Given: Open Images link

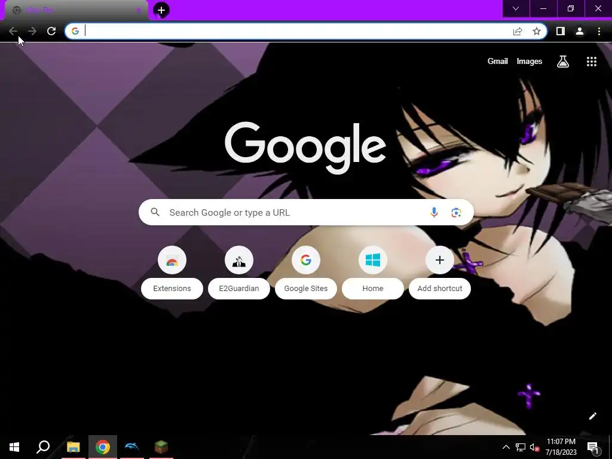Looking at the screenshot, I should 530,62.
